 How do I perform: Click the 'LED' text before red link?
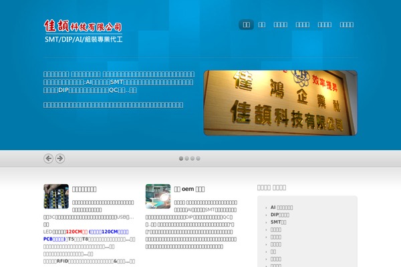coord(48,232)
